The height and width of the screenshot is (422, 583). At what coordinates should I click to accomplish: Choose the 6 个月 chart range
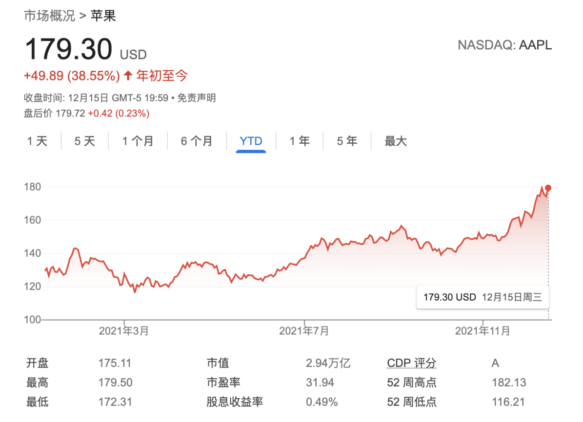197,141
